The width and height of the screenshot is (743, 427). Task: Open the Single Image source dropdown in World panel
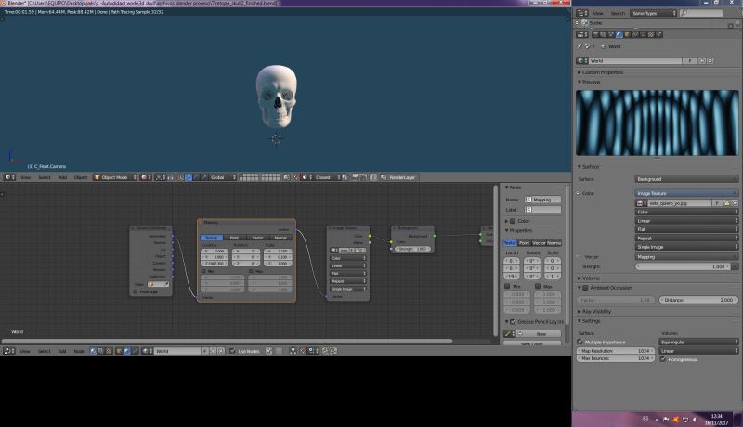pos(686,247)
